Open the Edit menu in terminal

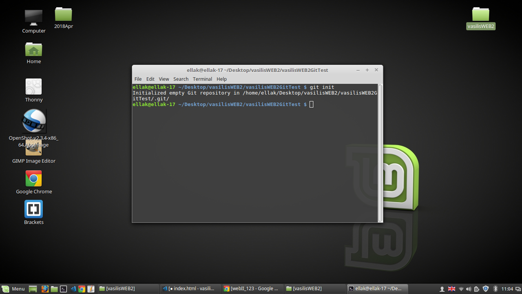click(x=150, y=79)
